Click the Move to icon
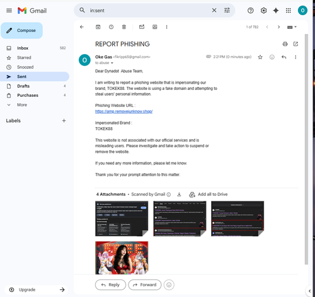The height and width of the screenshot is (297, 315). [155, 27]
